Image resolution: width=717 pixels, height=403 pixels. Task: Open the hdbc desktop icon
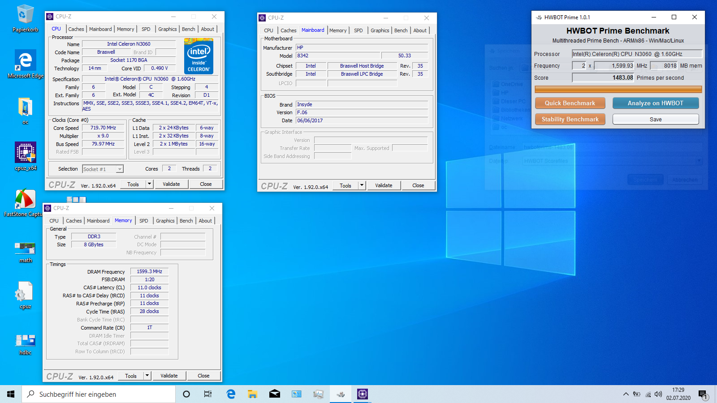tap(25, 344)
